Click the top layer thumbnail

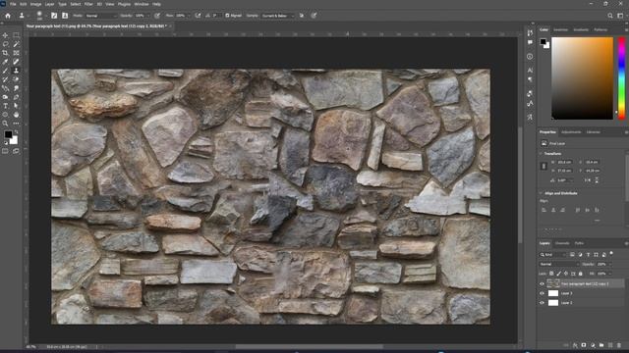pos(553,283)
